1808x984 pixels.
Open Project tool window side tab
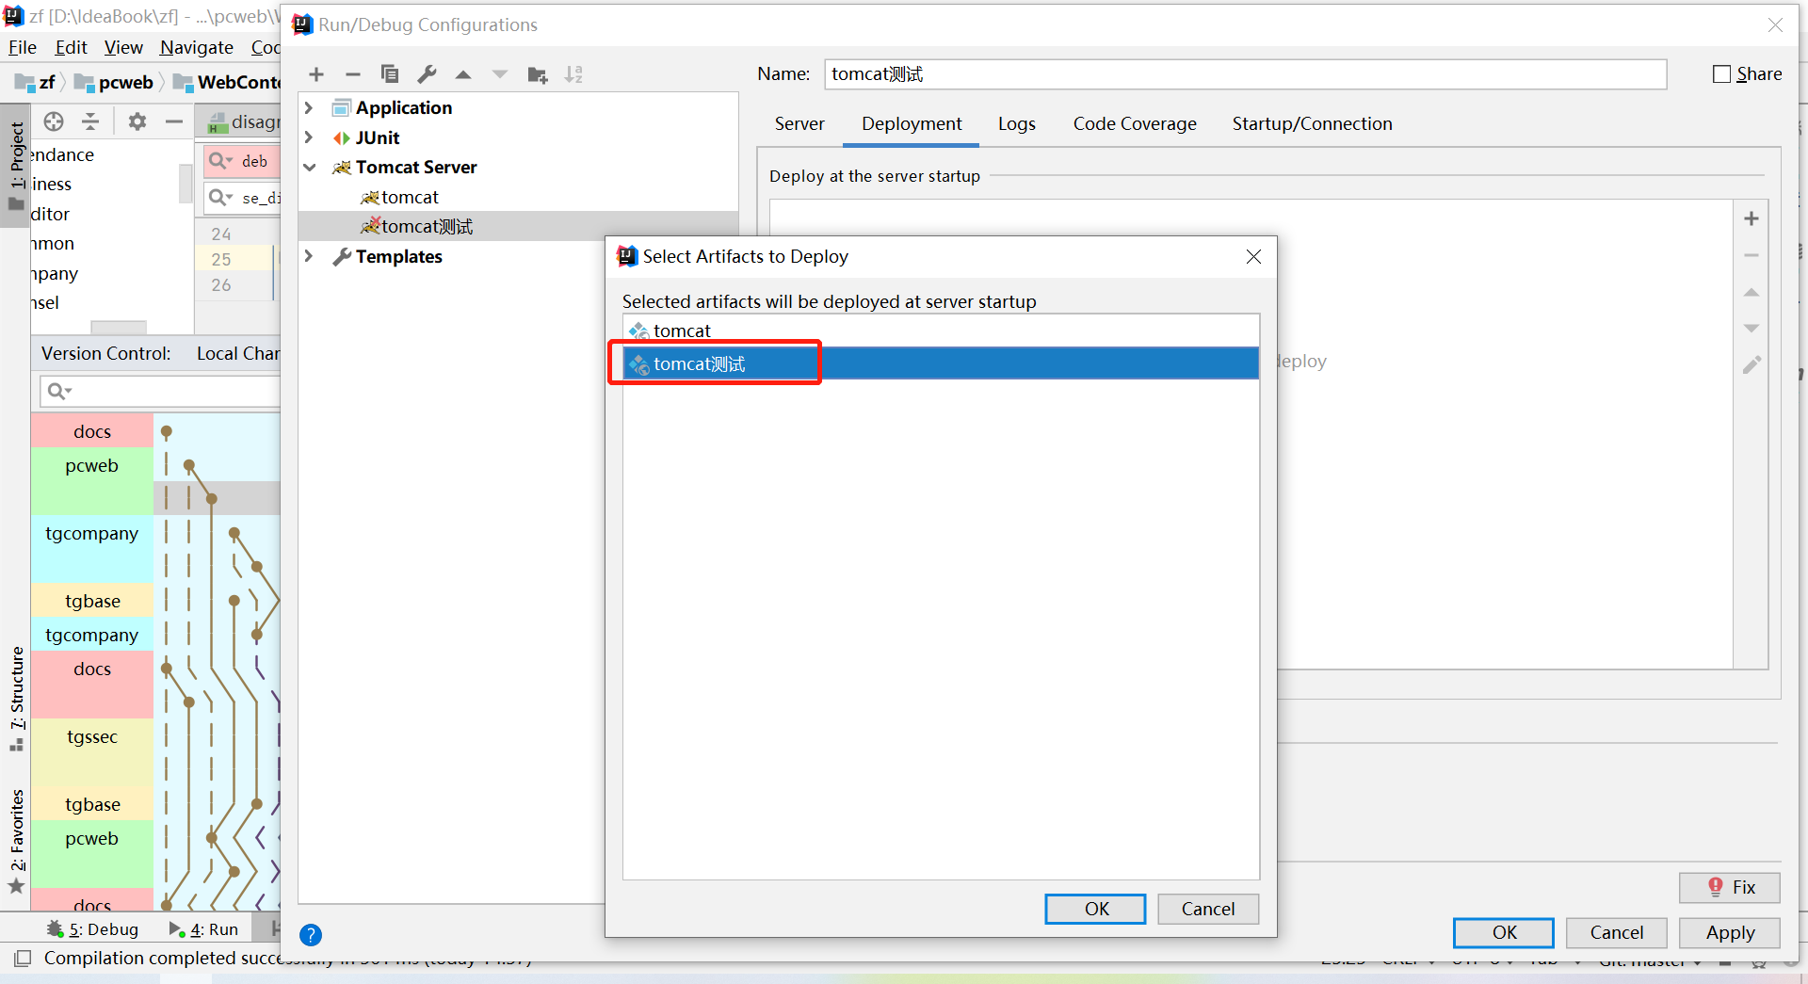click(16, 167)
